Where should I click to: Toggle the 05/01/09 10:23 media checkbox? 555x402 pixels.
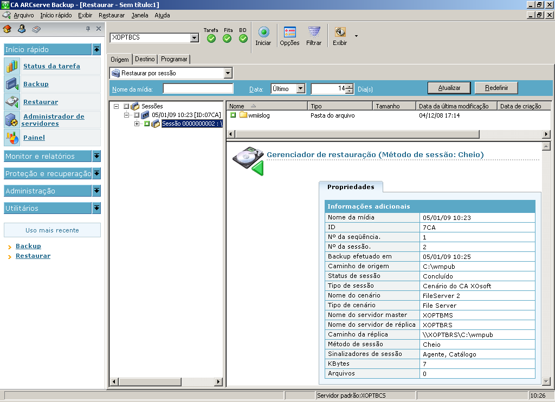(x=137, y=115)
